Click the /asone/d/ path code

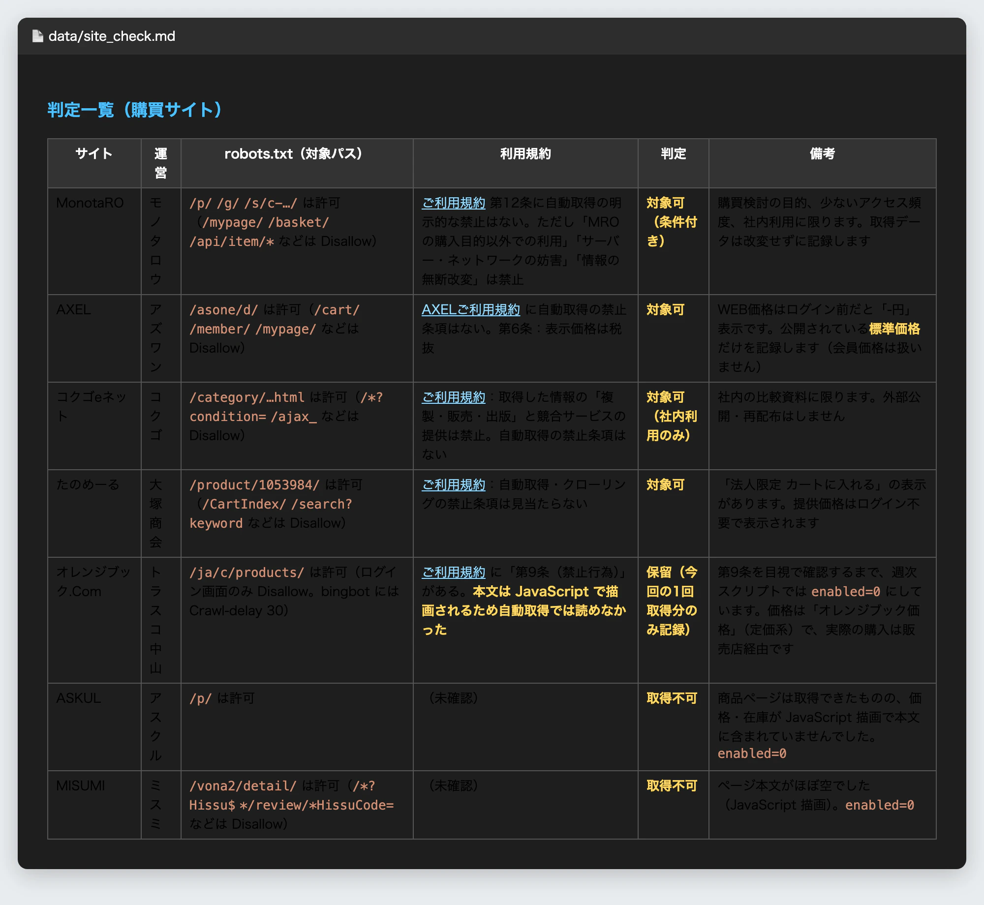click(224, 310)
